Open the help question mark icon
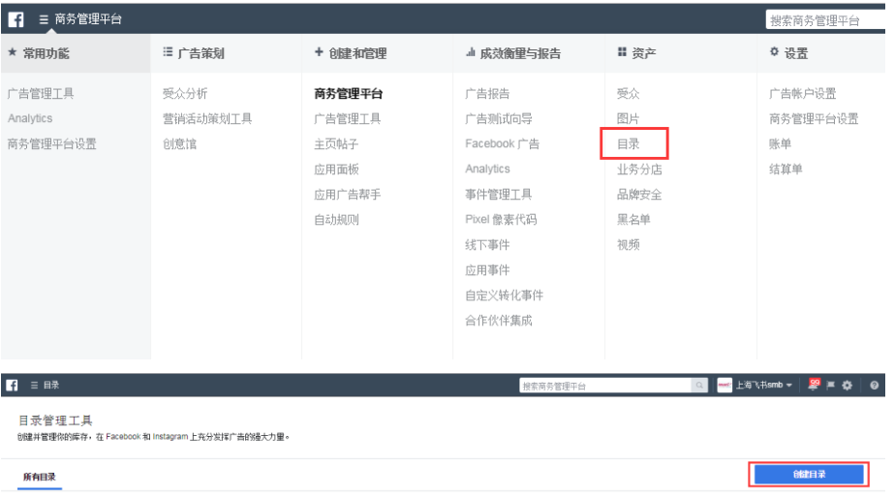Viewport: 894px width, 498px height. (x=874, y=386)
